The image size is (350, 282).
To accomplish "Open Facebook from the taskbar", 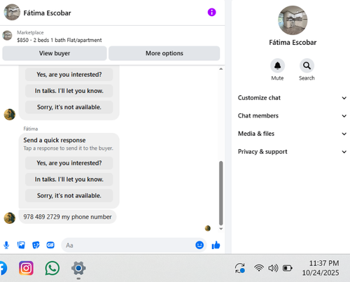I will click(3, 268).
